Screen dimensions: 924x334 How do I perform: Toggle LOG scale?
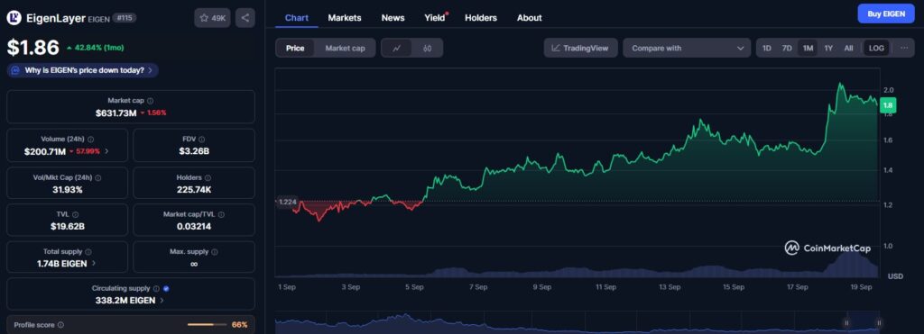[x=876, y=49]
